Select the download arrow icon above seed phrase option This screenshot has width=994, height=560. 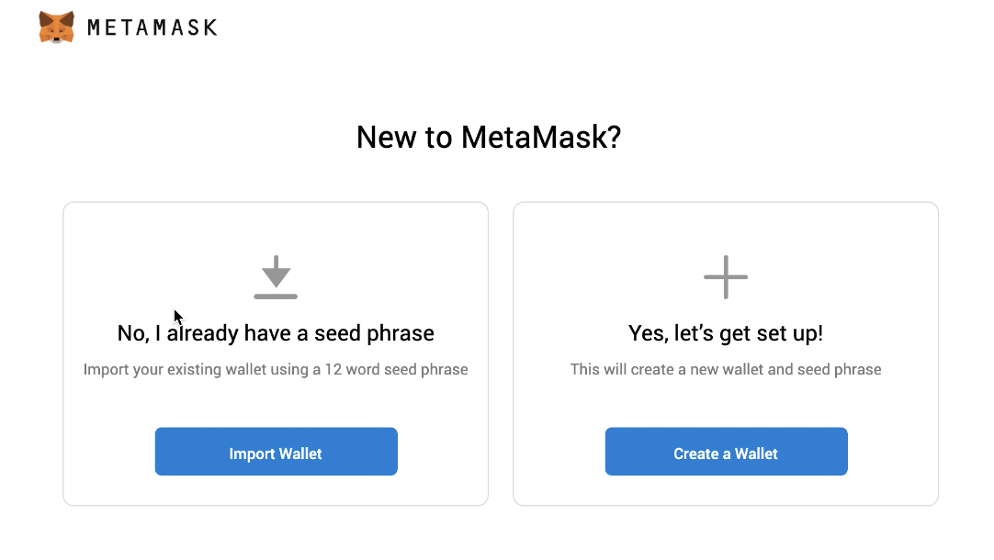tap(276, 277)
